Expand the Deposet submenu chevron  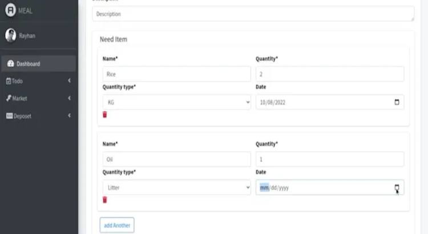click(69, 116)
